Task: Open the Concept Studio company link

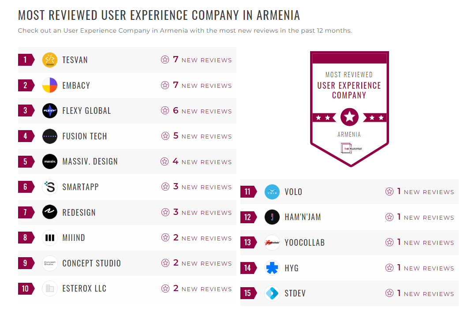Action: coord(91,263)
